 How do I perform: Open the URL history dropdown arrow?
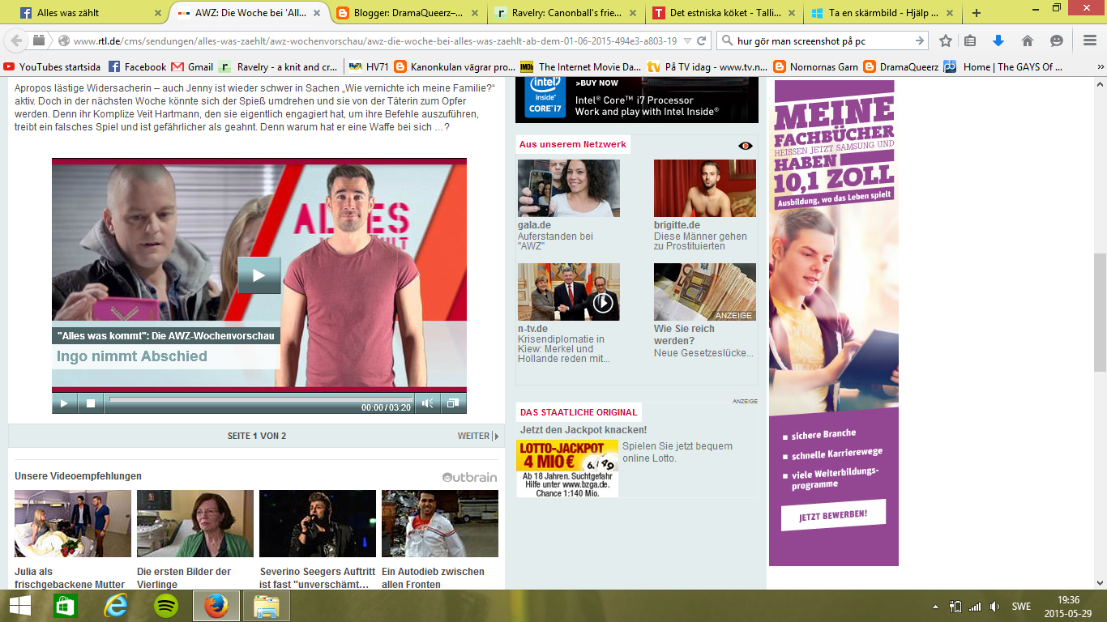pos(687,40)
